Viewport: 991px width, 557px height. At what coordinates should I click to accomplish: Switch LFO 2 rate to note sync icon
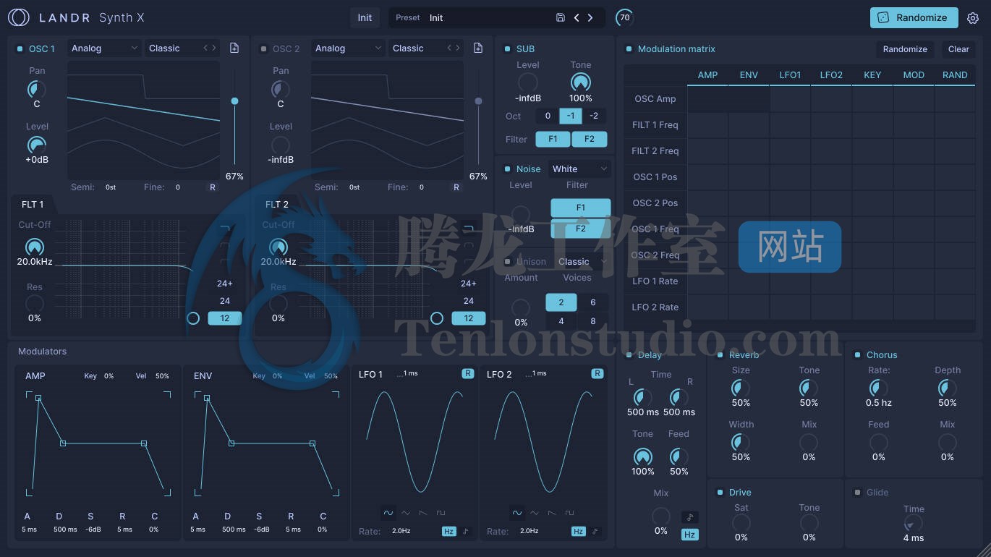(595, 531)
